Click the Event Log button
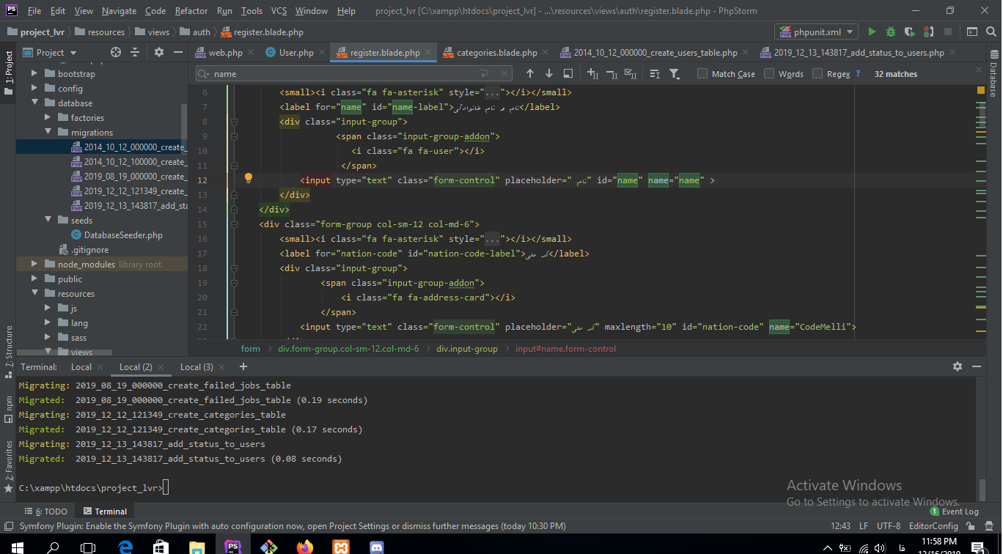This screenshot has width=1003, height=554. [955, 511]
